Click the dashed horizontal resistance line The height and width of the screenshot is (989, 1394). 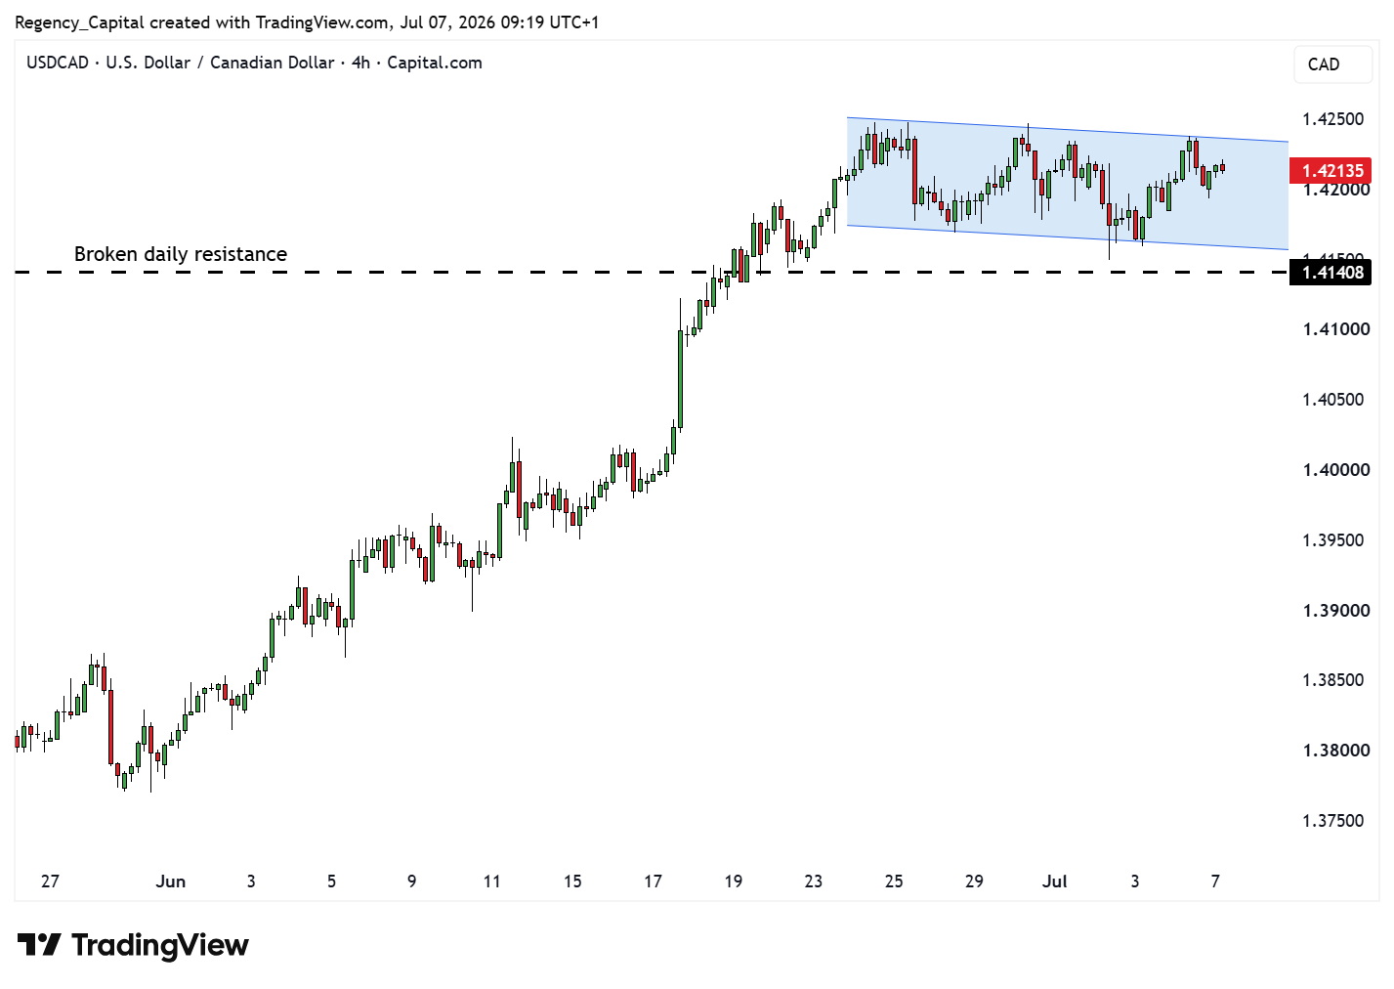(652, 273)
